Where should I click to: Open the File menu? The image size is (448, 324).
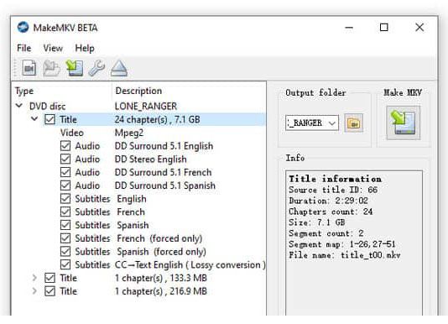(24, 48)
